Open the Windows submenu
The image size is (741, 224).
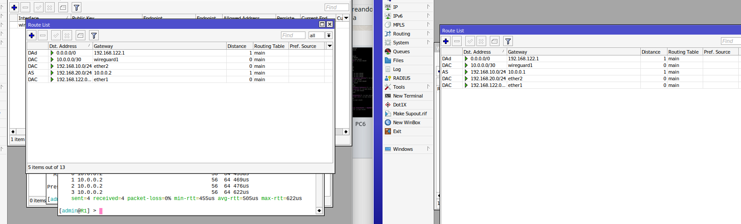tap(407, 149)
